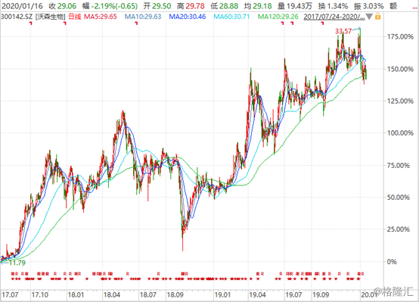Viewport: 419px width, 302px height.
Task: Select the 2017/07/24-2020 date range link
Action: (x=334, y=17)
